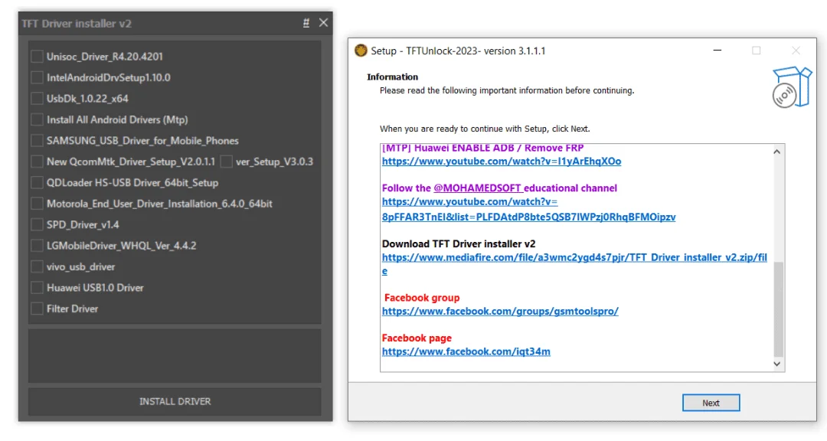Enable the vivo_usb_driver checkbox

[37, 267]
